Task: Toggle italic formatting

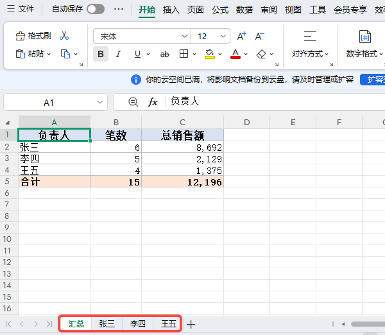Action: (x=118, y=54)
